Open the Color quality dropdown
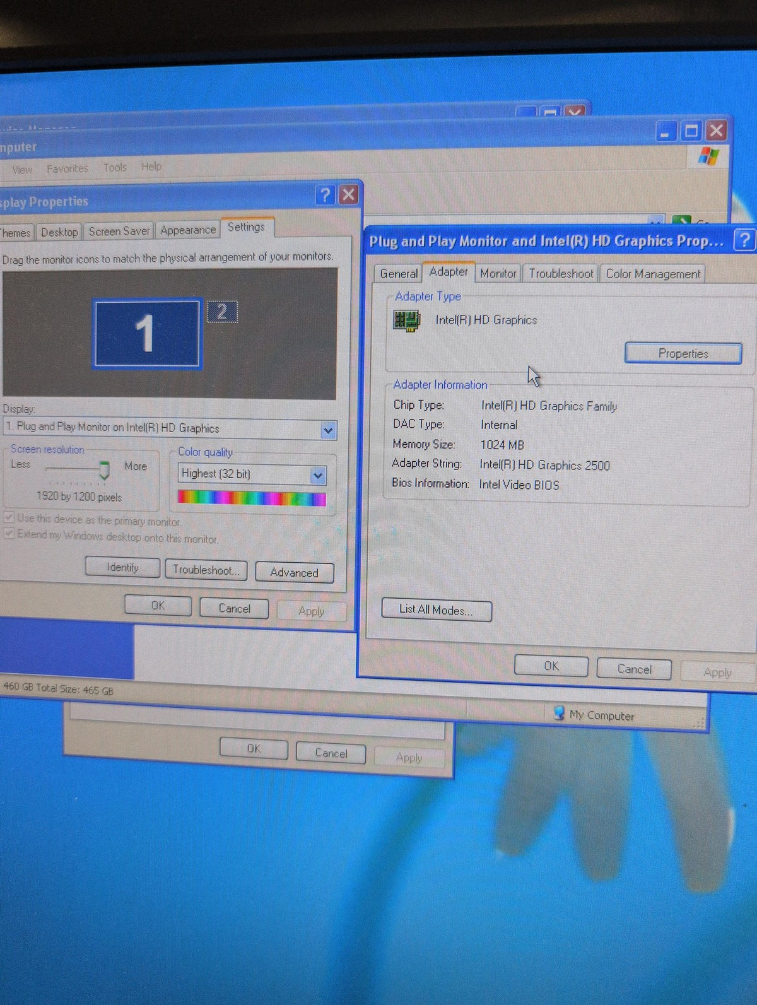This screenshot has width=757, height=1005. click(x=318, y=476)
